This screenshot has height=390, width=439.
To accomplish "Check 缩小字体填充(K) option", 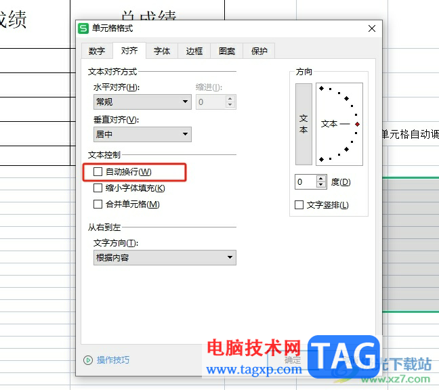I will tap(98, 188).
